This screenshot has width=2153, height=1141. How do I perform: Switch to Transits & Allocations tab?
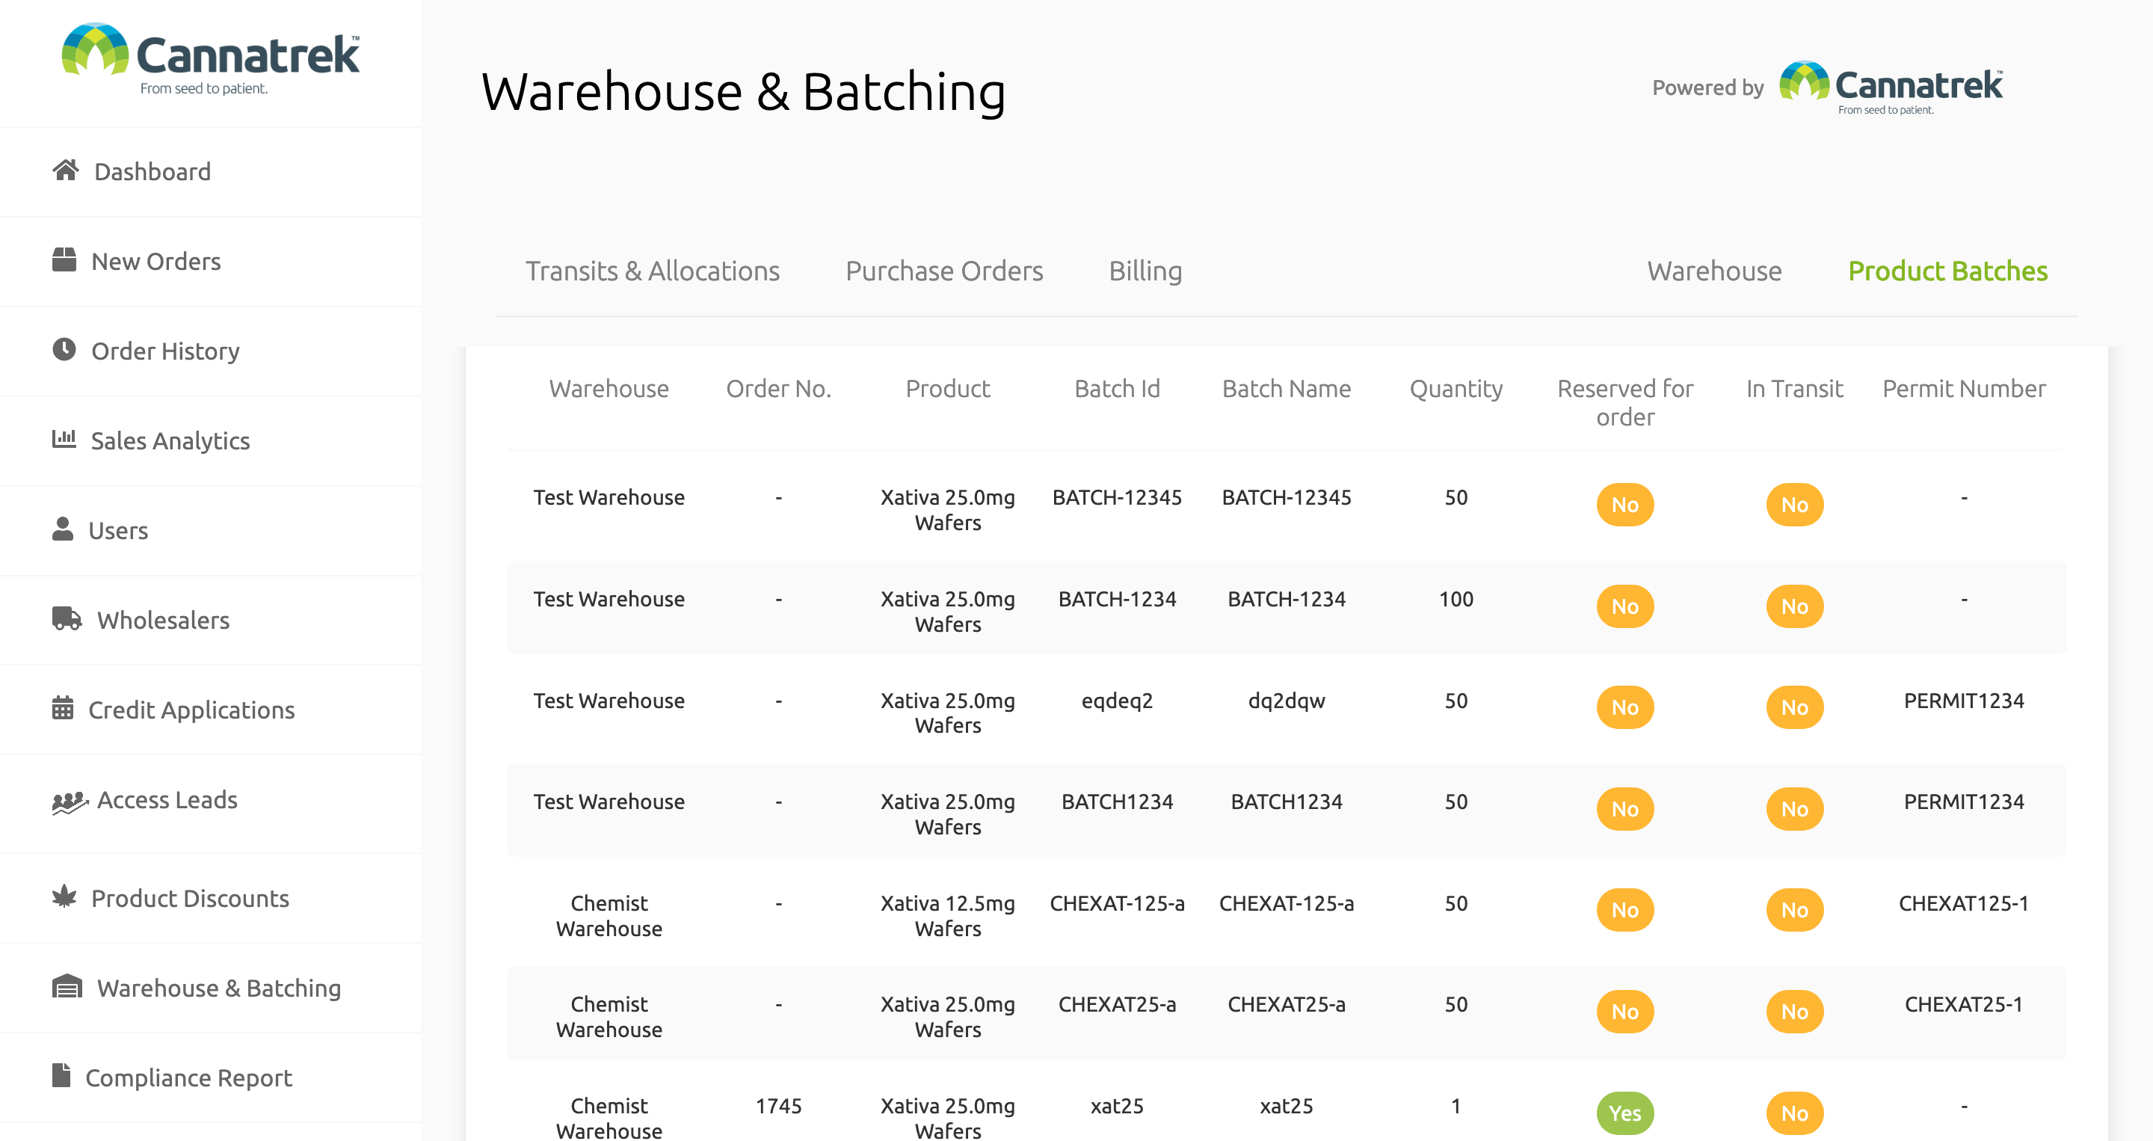653,271
